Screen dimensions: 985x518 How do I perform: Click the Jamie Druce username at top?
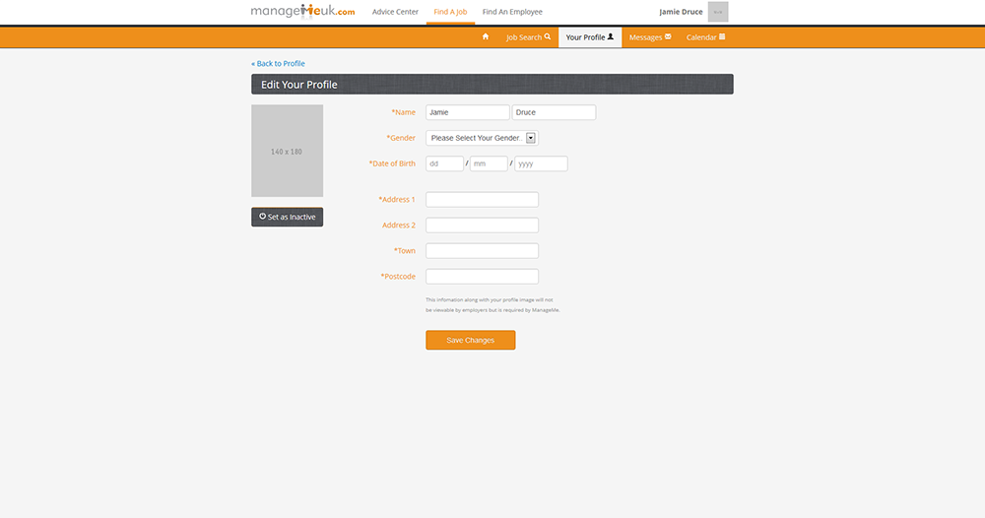[x=681, y=12]
